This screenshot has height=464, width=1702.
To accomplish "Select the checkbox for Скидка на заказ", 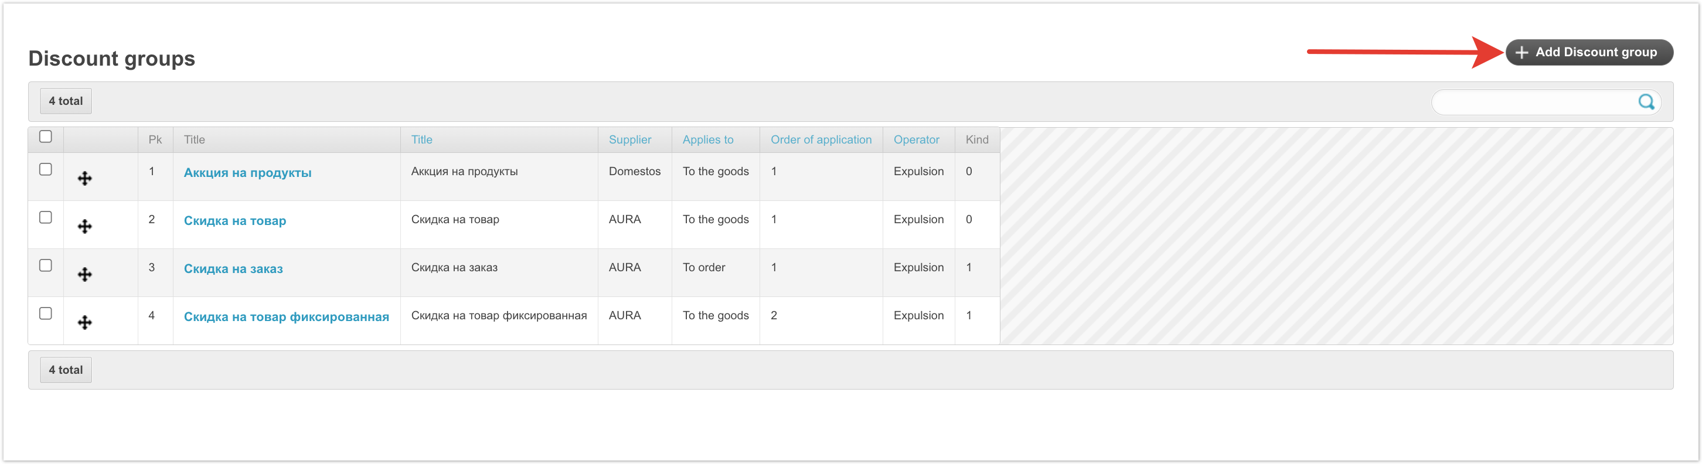I will 46,265.
